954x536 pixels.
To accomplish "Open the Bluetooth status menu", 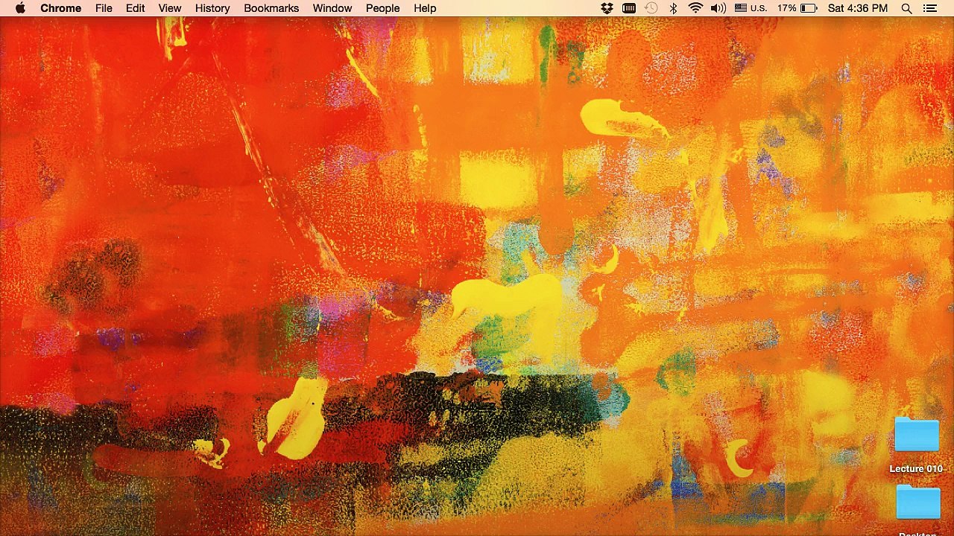I will (673, 8).
